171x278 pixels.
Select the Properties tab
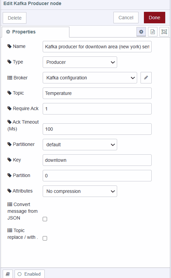tap(35, 32)
